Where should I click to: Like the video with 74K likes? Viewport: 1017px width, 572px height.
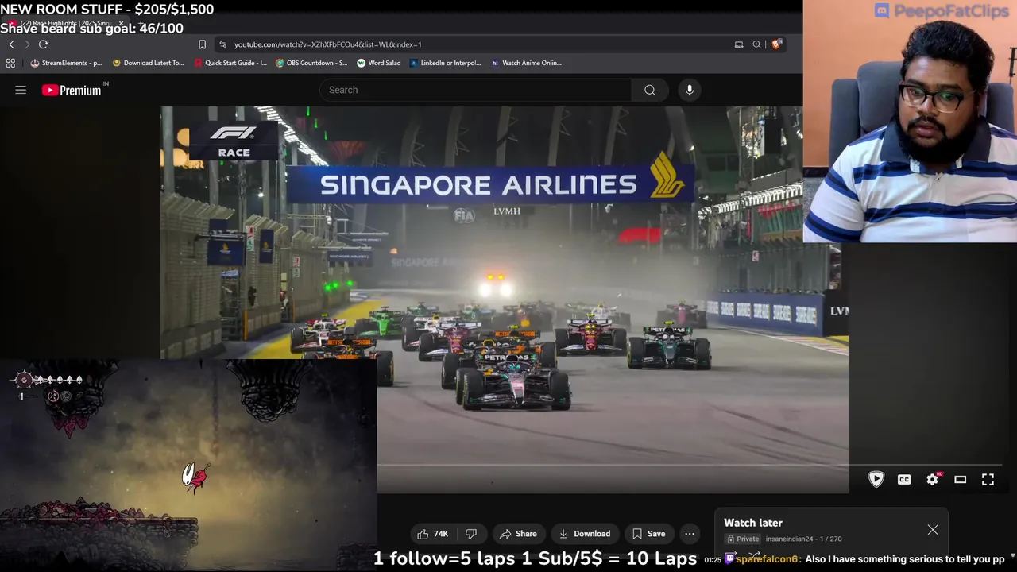coord(433,534)
